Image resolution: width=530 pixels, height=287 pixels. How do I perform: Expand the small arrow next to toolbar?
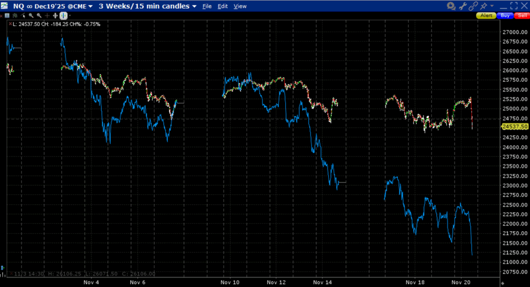click(x=70, y=16)
